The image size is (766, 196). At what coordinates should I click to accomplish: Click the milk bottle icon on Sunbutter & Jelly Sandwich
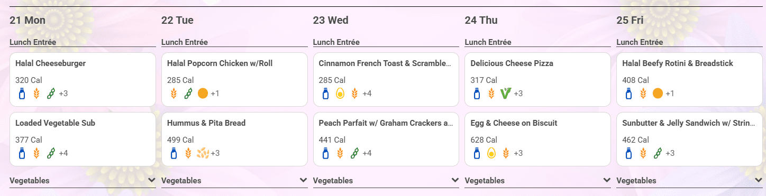coord(629,153)
